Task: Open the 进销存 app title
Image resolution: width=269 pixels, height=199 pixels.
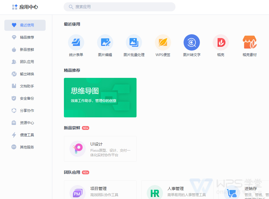Action: 251,189
